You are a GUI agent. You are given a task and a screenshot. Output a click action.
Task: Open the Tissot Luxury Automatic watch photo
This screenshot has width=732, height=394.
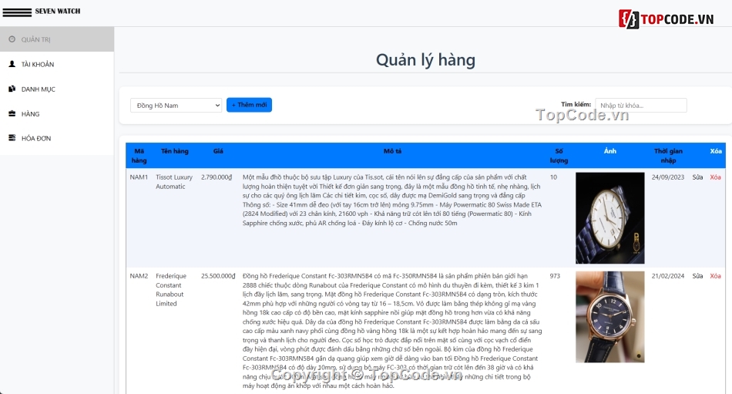pyautogui.click(x=609, y=218)
